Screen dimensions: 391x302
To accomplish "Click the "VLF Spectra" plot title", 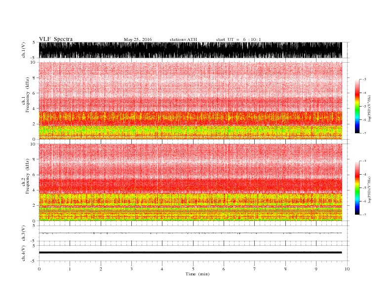I will [x=56, y=39].
